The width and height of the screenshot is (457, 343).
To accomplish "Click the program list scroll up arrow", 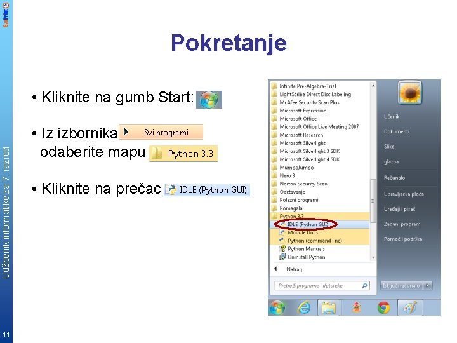I will point(373,86).
